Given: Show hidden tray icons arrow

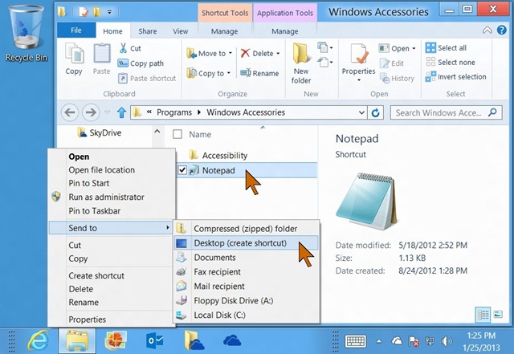Looking at the screenshot, I should pyautogui.click(x=379, y=341).
